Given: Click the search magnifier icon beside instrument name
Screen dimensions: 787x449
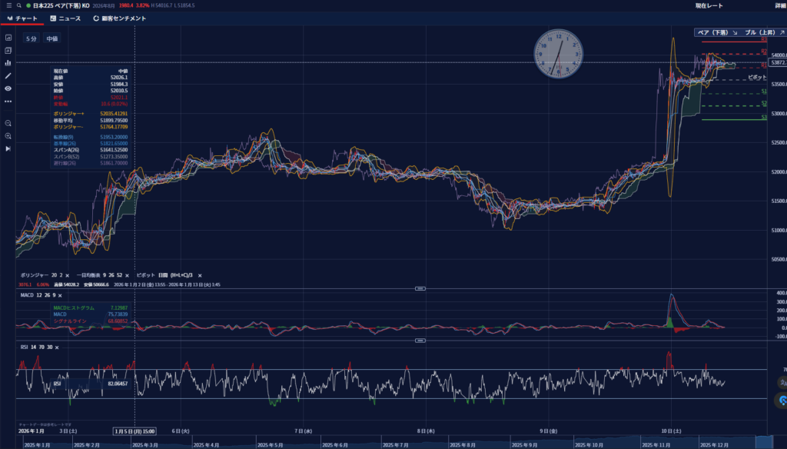Looking at the screenshot, I should tap(18, 5).
